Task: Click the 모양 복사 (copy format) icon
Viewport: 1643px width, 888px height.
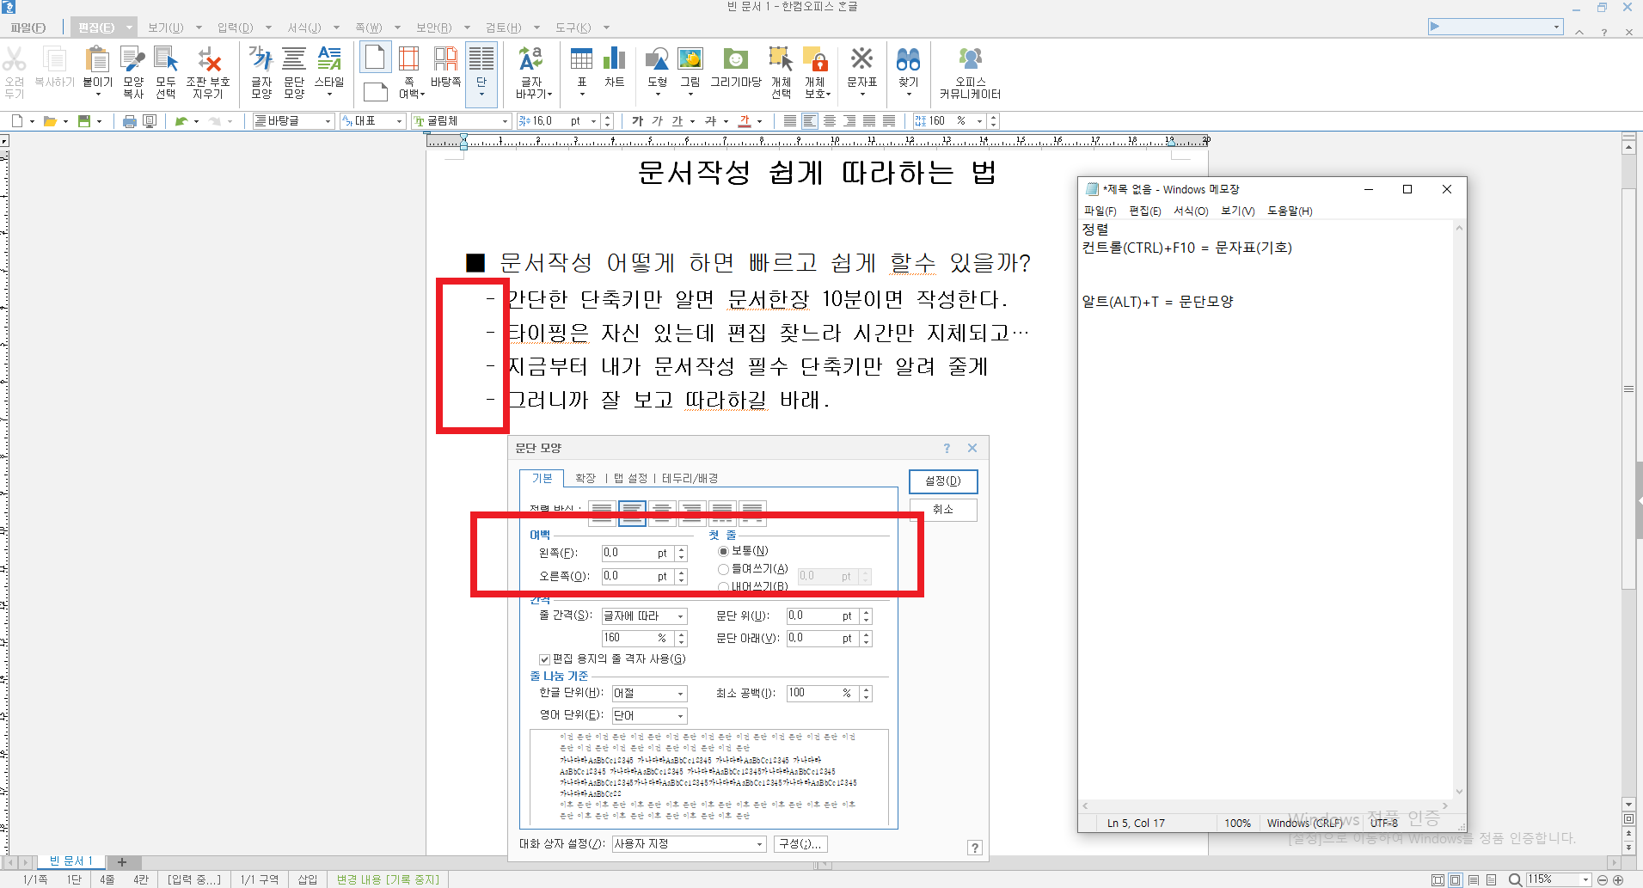Action: pos(132,60)
